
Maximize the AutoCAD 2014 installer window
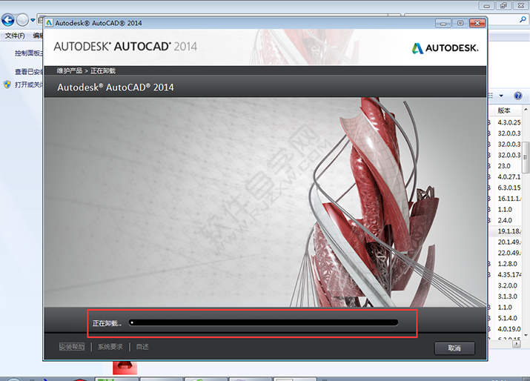click(x=460, y=23)
